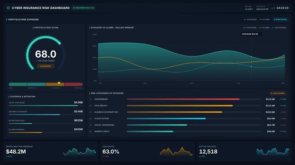The height and width of the screenshot is (165, 295).
Task: Click the Business Interruption $100.8M value
Action: (x=270, y=112)
